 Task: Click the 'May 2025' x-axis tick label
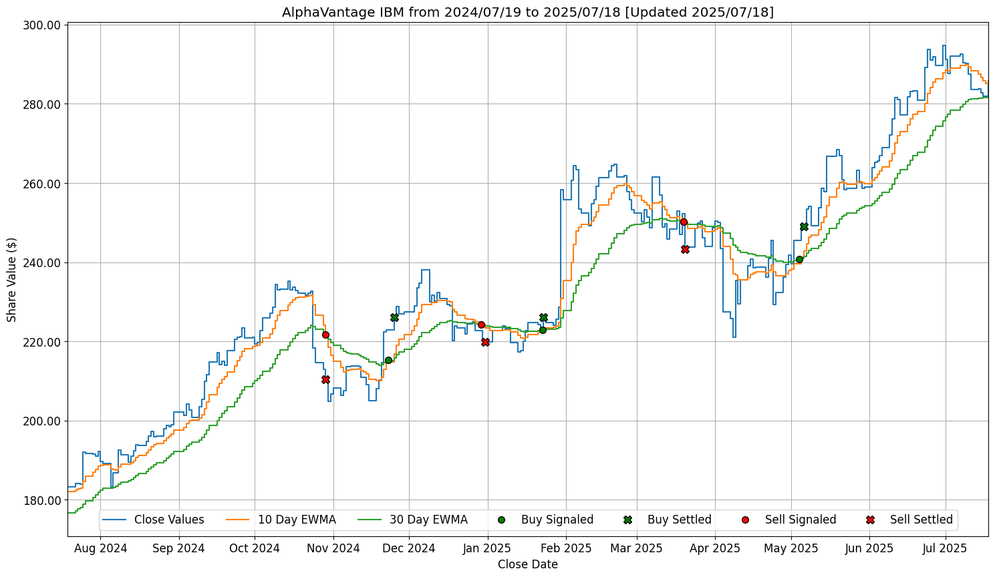click(x=791, y=548)
